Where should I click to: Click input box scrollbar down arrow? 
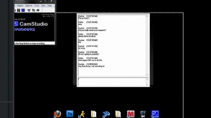point(147,85)
